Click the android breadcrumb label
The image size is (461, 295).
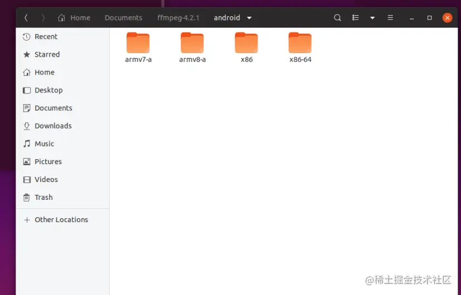227,18
